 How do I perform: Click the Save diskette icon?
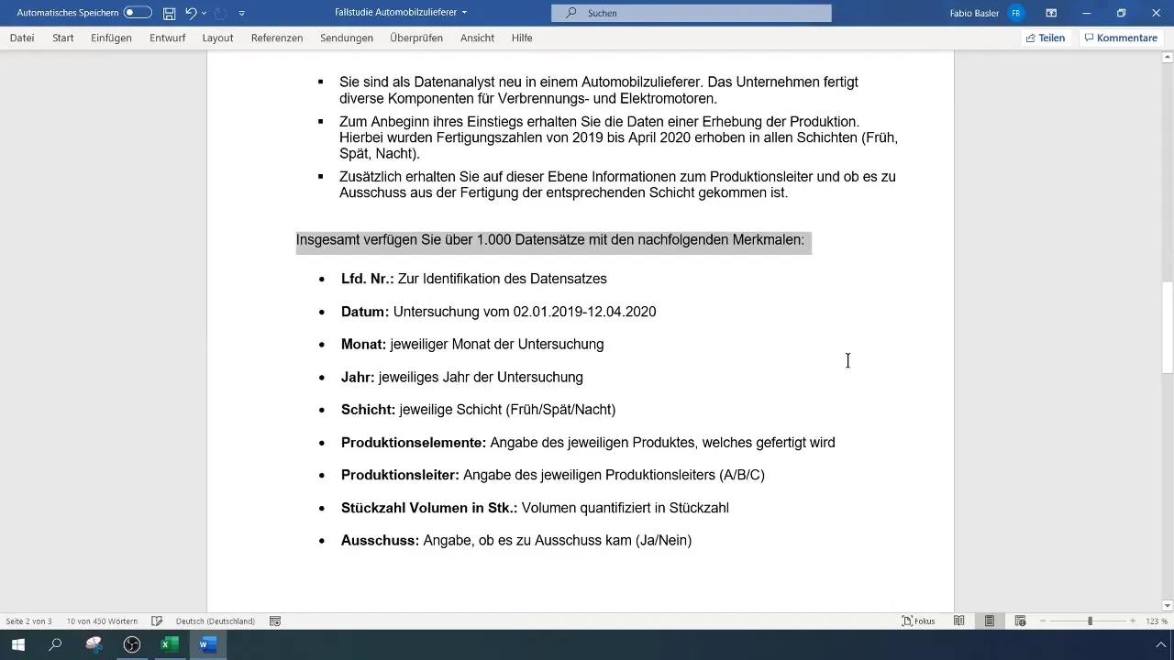tap(169, 13)
